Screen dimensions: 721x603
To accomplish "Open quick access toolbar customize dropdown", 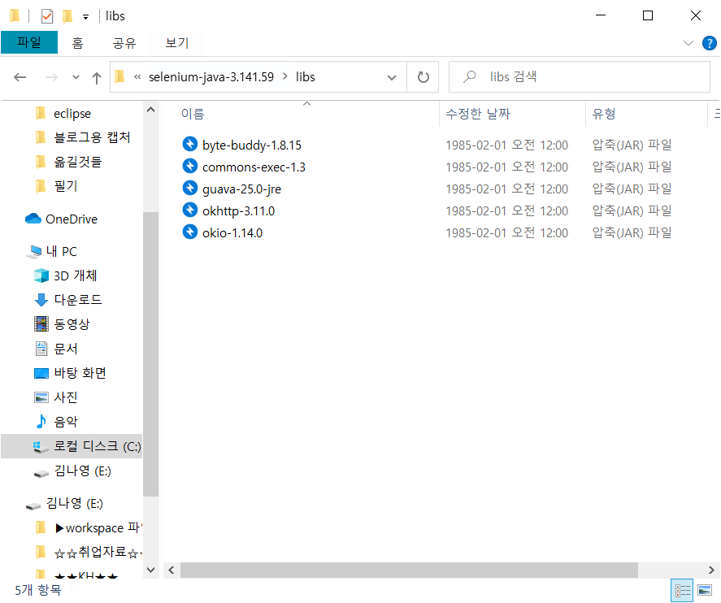I will pyautogui.click(x=85, y=17).
